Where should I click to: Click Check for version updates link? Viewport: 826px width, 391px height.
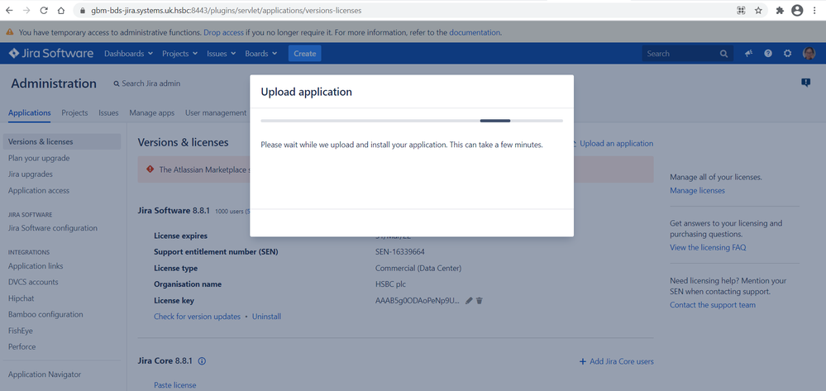[x=197, y=317]
